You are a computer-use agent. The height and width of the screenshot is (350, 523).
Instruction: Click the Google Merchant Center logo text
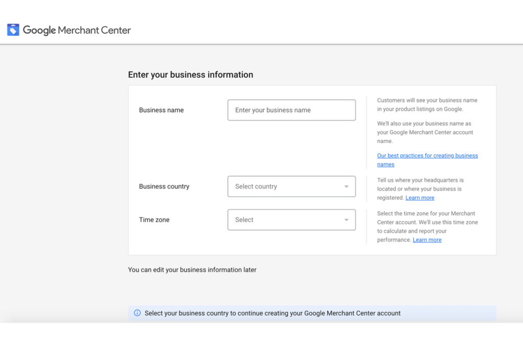[77, 30]
